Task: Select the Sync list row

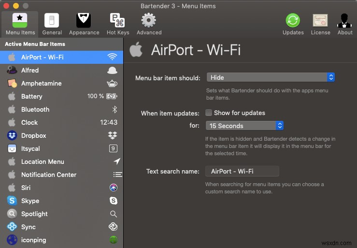Action: coord(61,227)
